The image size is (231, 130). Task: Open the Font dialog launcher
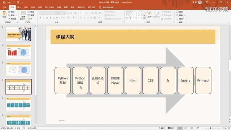pos(77,22)
